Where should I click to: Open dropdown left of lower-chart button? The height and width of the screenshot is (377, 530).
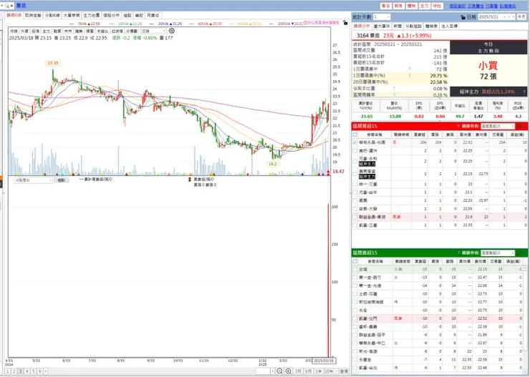[x=33, y=180]
